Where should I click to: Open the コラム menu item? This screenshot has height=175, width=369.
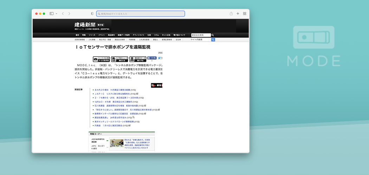(x=156, y=35)
